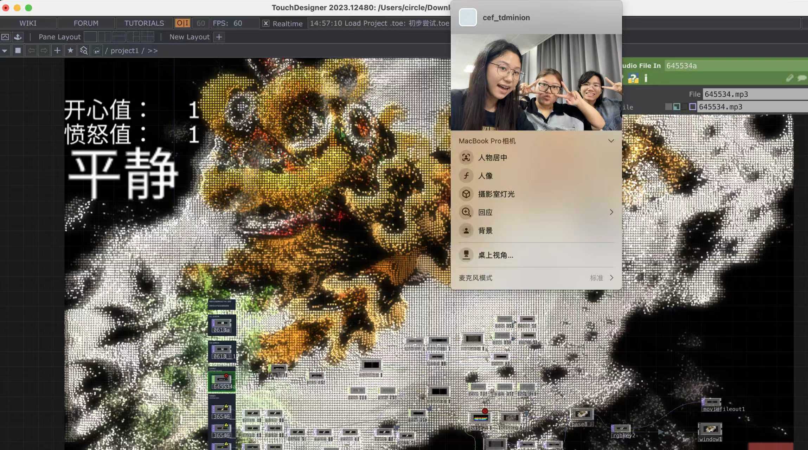Toggle the O|I power button
The image size is (808, 450).
(x=182, y=23)
